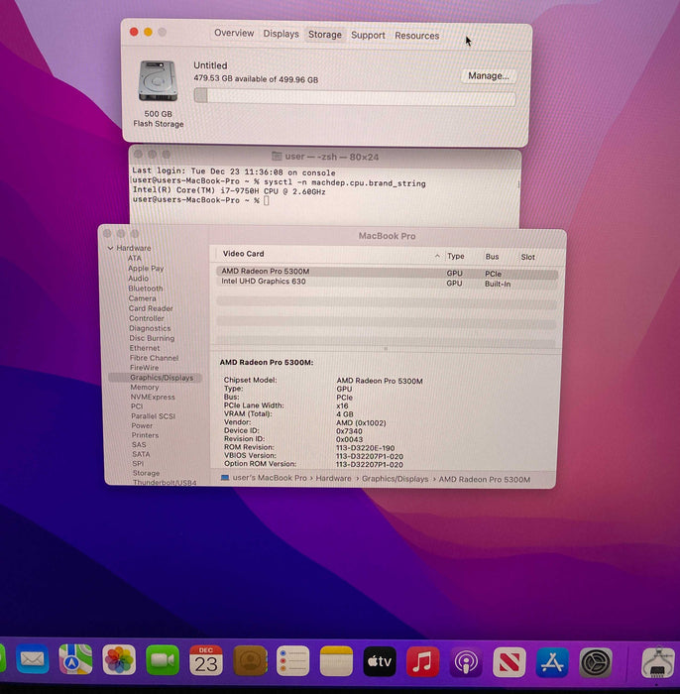Select Apple Pay in the sidebar
The height and width of the screenshot is (694, 680).
pos(146,269)
